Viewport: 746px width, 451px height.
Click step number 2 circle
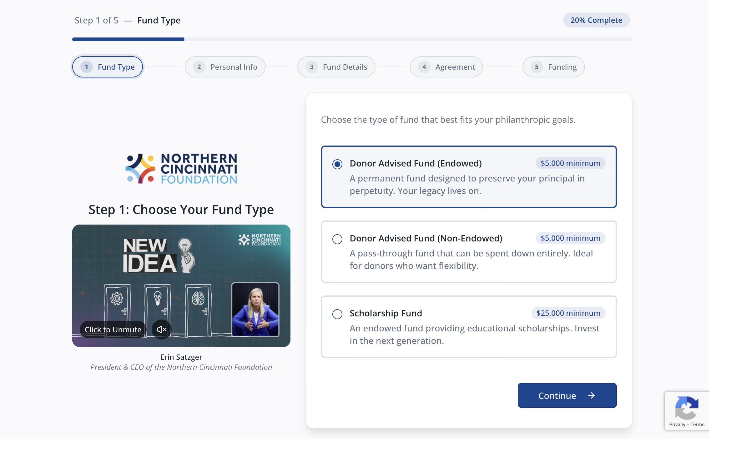tap(199, 67)
